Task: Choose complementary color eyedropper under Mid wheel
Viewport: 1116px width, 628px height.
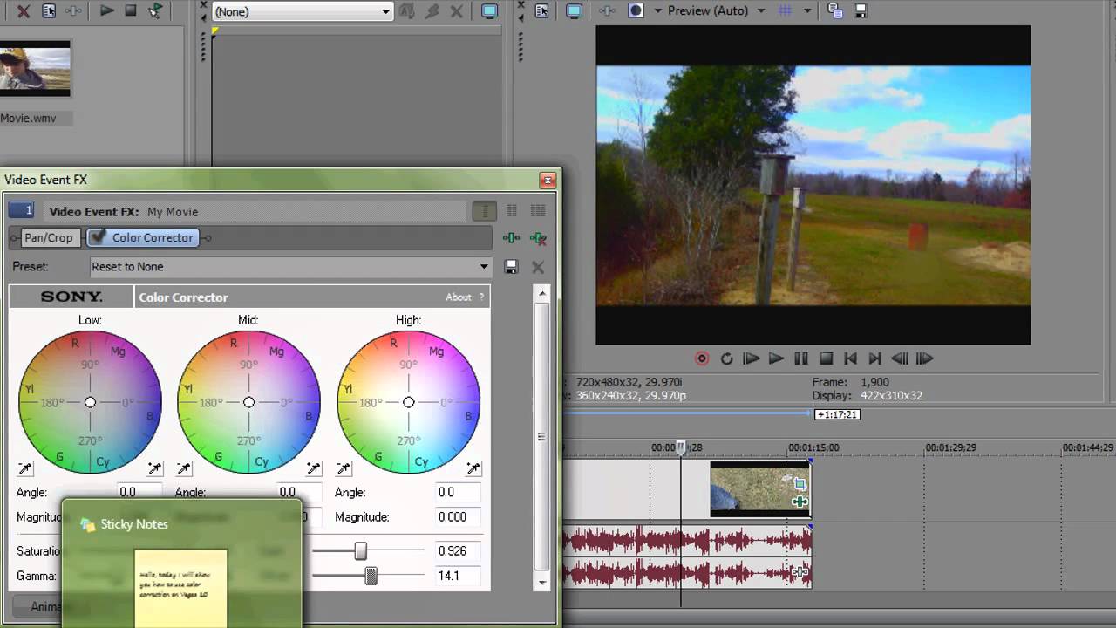Action: (x=184, y=469)
